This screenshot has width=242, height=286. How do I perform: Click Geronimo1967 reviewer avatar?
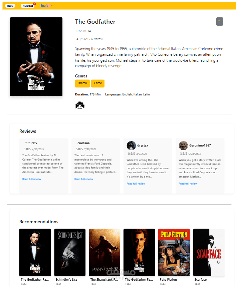point(183,146)
